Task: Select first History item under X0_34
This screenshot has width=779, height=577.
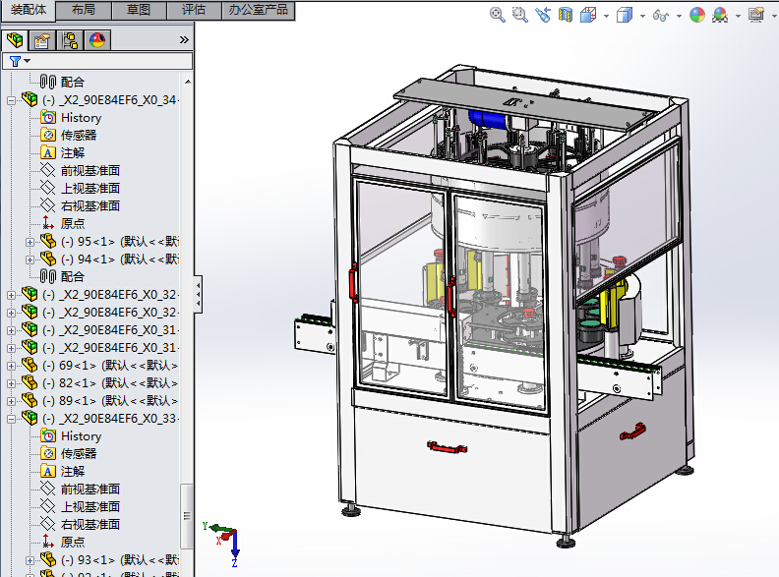Action: pyautogui.click(x=81, y=118)
